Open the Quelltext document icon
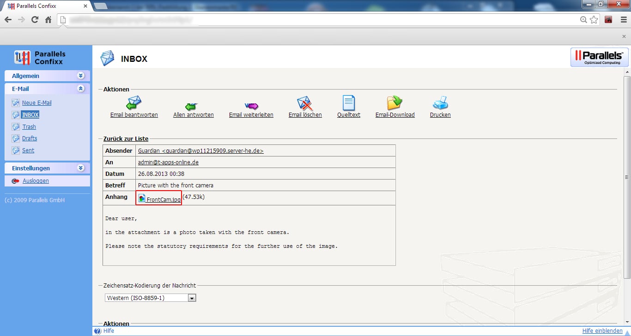This screenshot has width=631, height=336. (349, 102)
